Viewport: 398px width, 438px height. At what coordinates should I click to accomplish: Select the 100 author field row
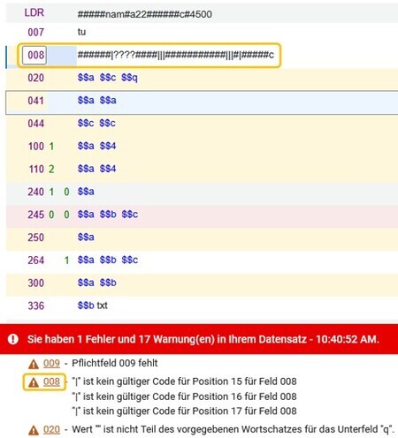[202, 146]
